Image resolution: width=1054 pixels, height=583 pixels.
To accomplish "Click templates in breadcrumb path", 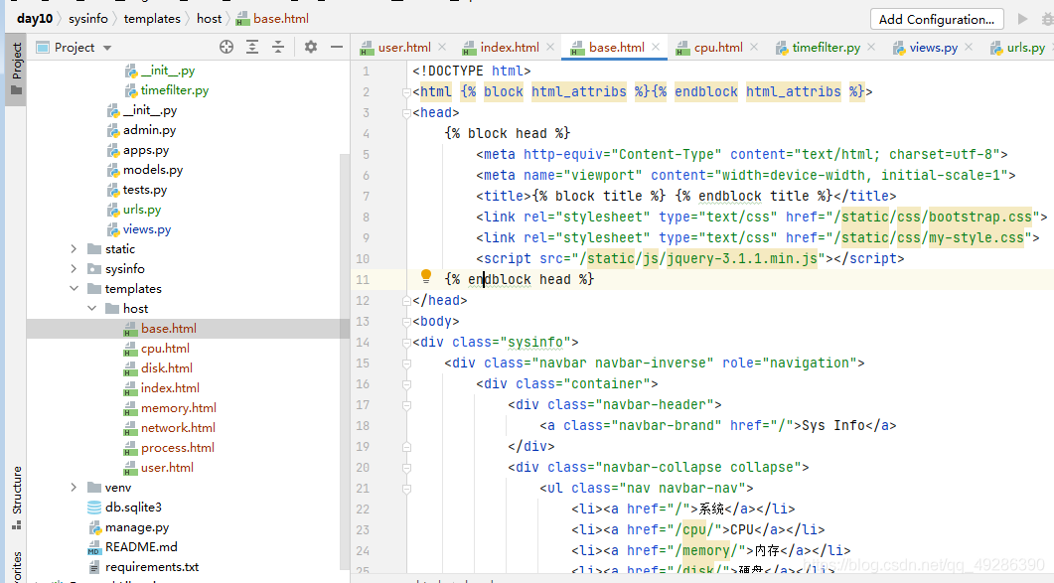I will tap(152, 19).
